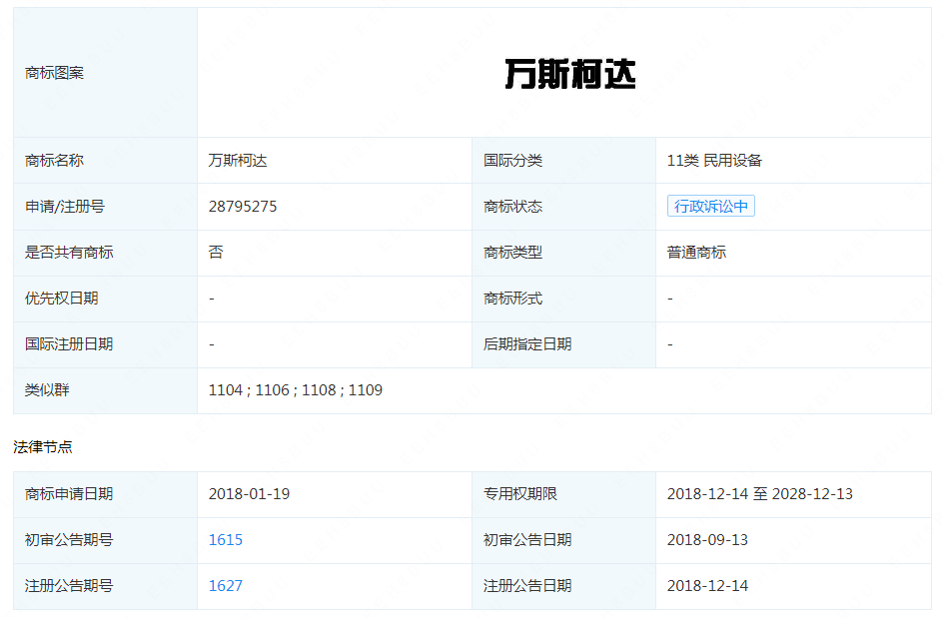Viewport: 943px width, 618px height.
Task: Click the 商标名称 label
Action: pos(54,161)
